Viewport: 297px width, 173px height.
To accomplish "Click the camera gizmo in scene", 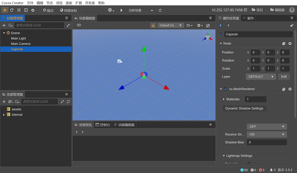I will (120, 61).
